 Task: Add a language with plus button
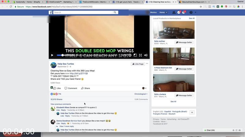192,112
